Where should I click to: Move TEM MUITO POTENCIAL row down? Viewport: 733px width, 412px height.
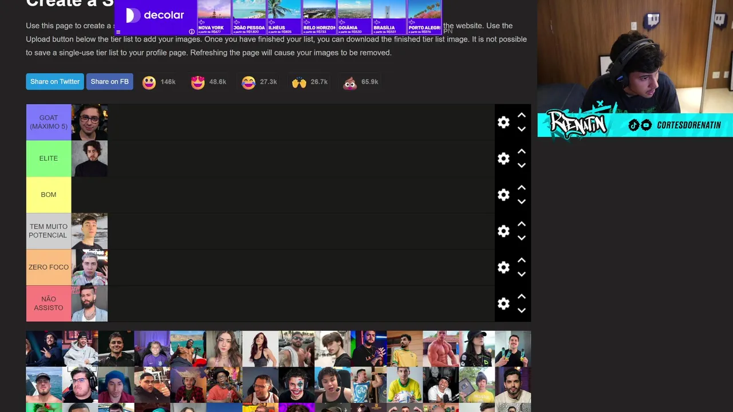tap(522, 238)
